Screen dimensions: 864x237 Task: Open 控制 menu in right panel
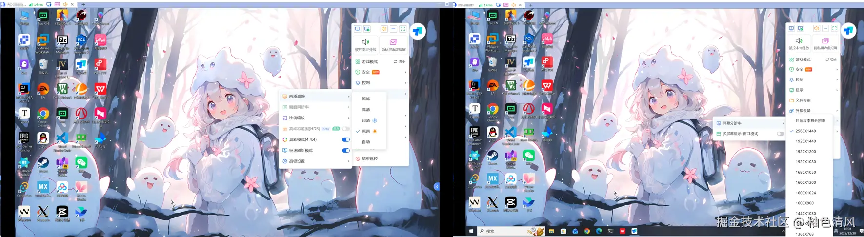pos(813,79)
